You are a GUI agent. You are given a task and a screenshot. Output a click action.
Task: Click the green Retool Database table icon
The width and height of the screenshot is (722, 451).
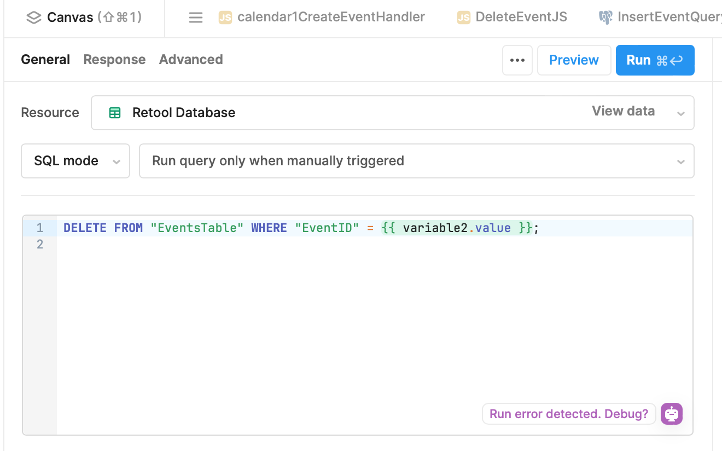pos(115,113)
